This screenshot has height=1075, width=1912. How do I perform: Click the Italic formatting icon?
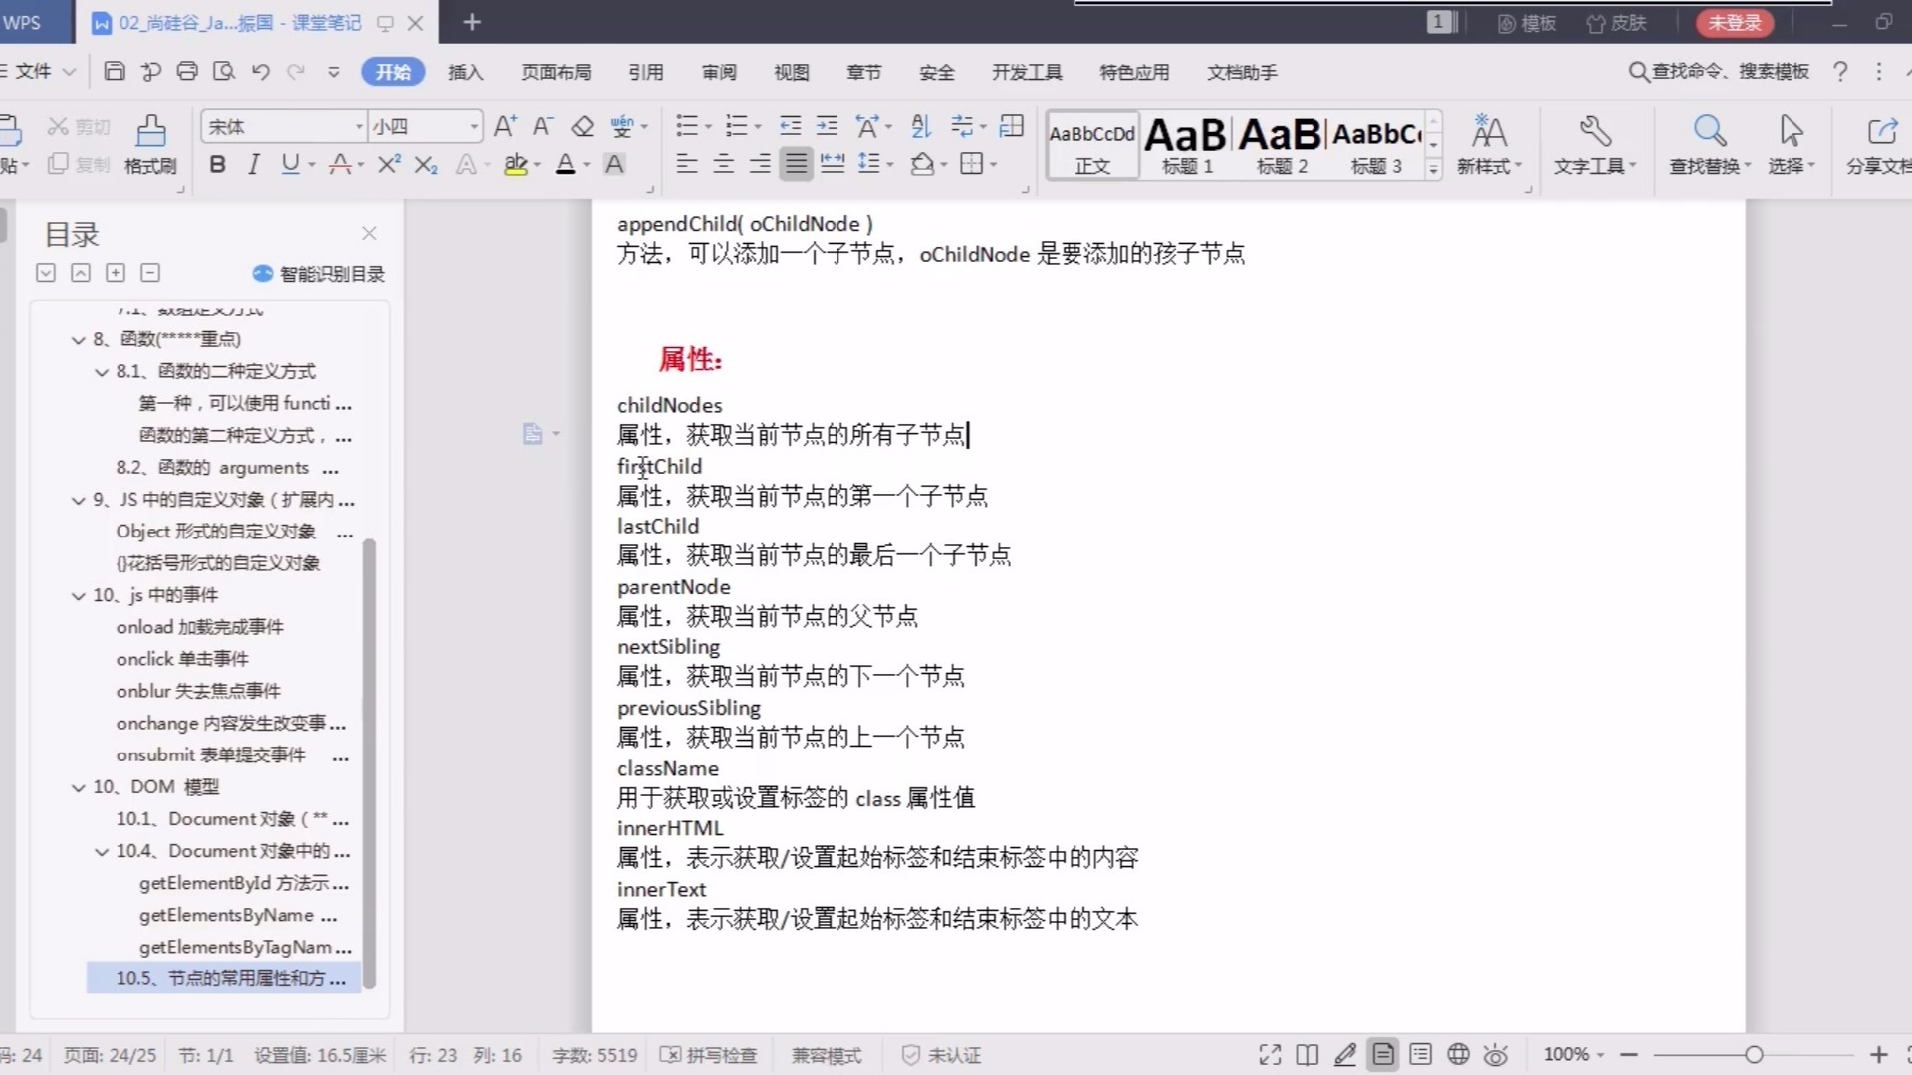coord(254,165)
